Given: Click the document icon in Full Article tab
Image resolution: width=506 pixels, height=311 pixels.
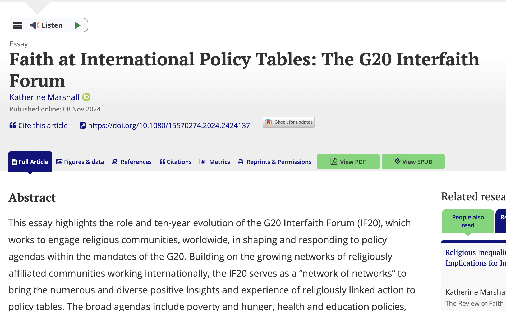Looking at the screenshot, I should click(15, 162).
